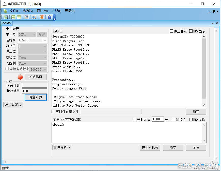This screenshot has height=171, width=221.
Task: Open the 视图(V) menu
Action: pos(28,11)
